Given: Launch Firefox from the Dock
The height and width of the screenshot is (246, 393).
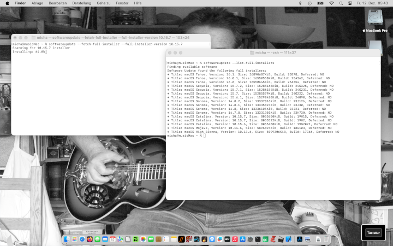Looking at the screenshot, I should click(x=90, y=239).
